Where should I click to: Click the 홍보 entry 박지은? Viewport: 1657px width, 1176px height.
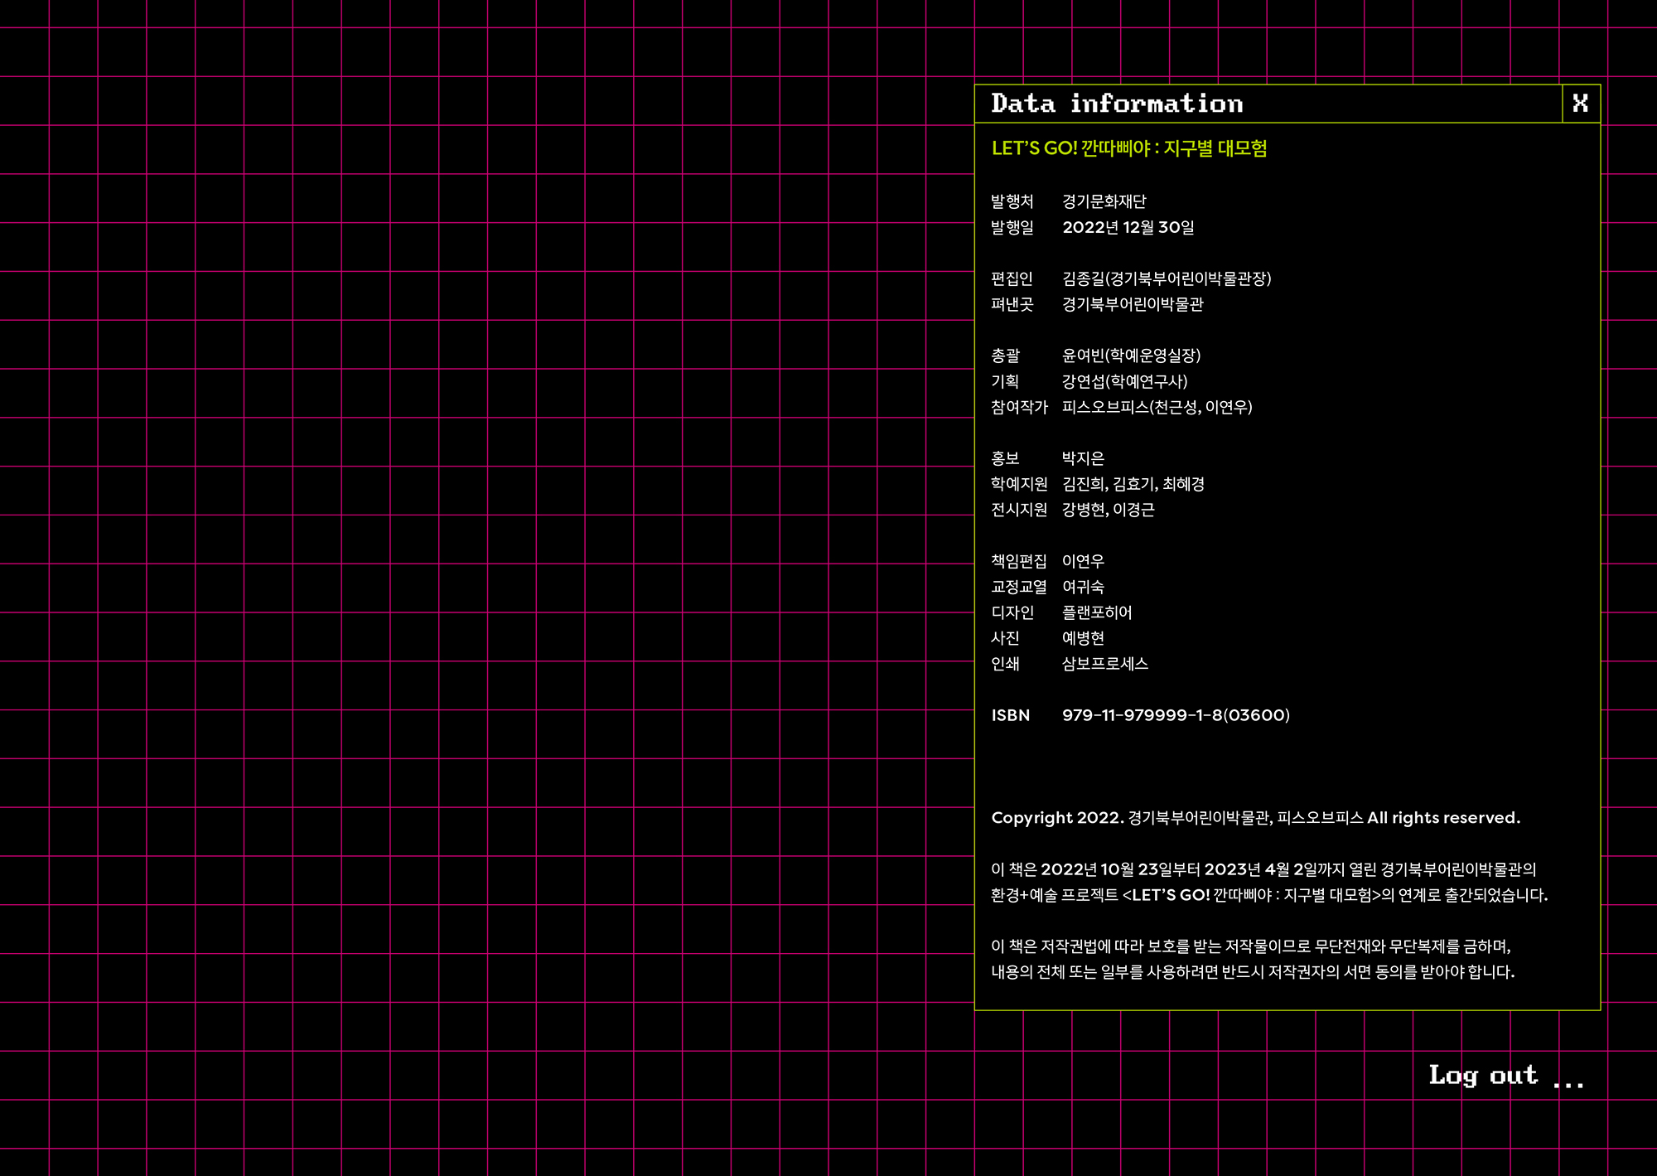coord(1083,458)
